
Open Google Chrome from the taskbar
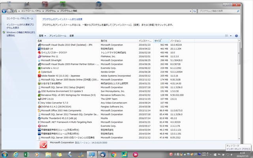tap(113, 154)
